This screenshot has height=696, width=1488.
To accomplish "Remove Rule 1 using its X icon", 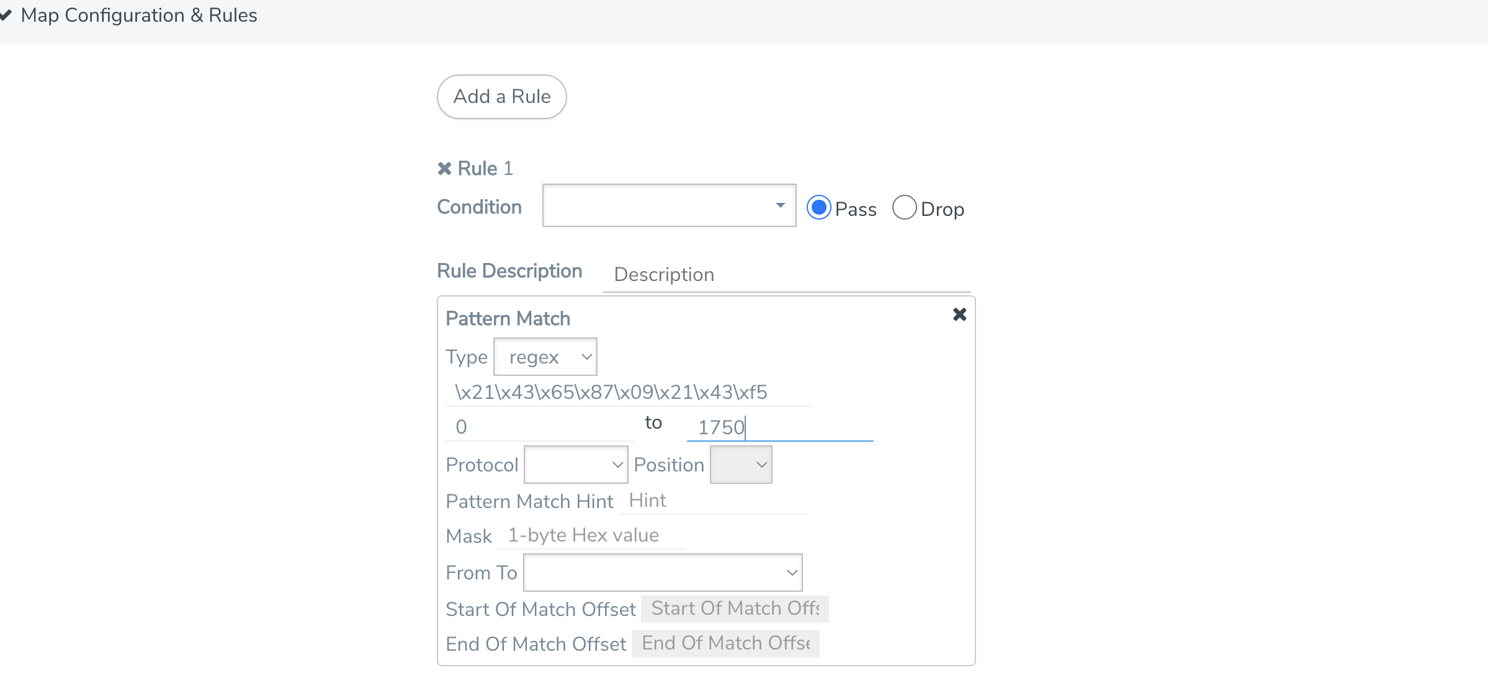I will (444, 169).
